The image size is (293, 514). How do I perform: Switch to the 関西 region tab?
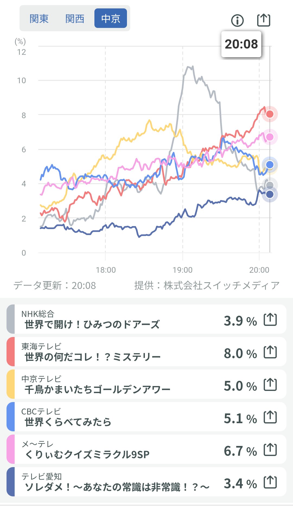pos(75,18)
